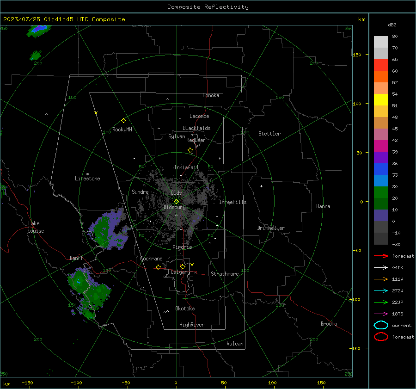
Task: Select the Hanna label
Action: tap(323, 206)
